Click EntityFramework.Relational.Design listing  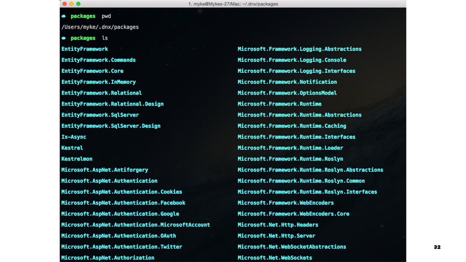click(x=112, y=104)
